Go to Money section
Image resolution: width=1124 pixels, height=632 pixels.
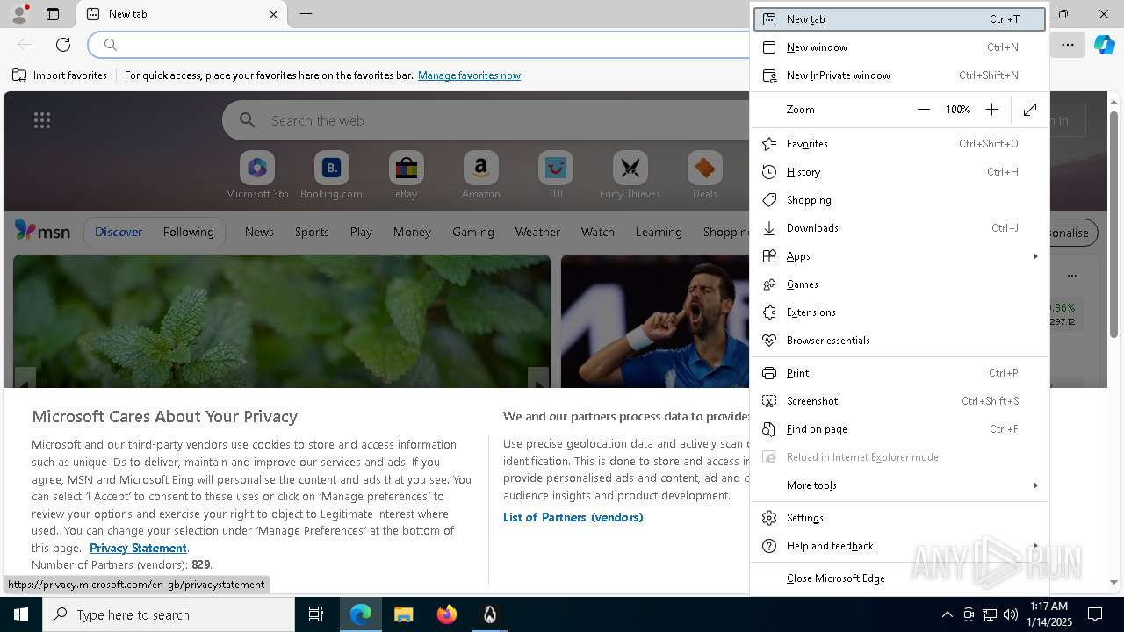point(412,232)
